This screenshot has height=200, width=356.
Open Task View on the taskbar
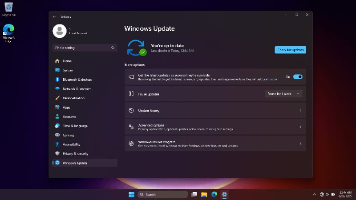[194, 194]
